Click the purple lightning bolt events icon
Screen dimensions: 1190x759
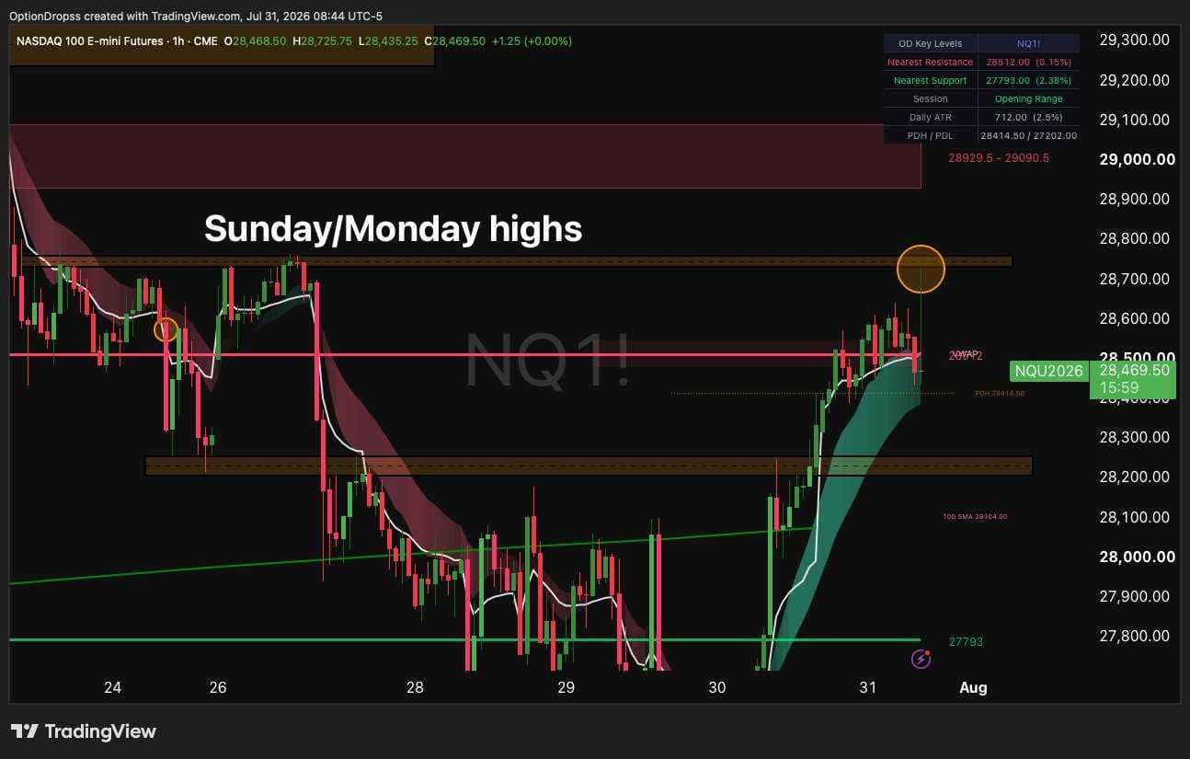coord(921,658)
